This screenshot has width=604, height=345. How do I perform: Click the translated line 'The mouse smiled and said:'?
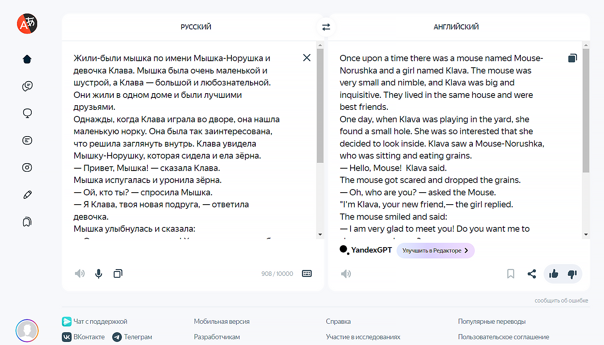tap(394, 217)
